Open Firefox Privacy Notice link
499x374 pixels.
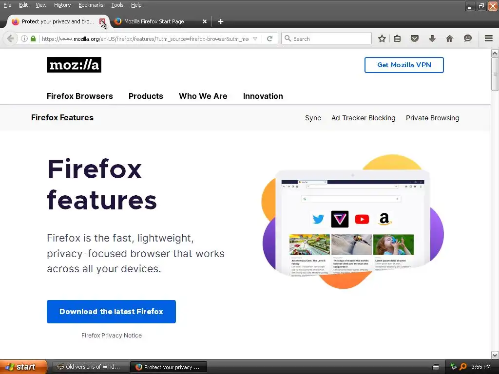pos(112,335)
